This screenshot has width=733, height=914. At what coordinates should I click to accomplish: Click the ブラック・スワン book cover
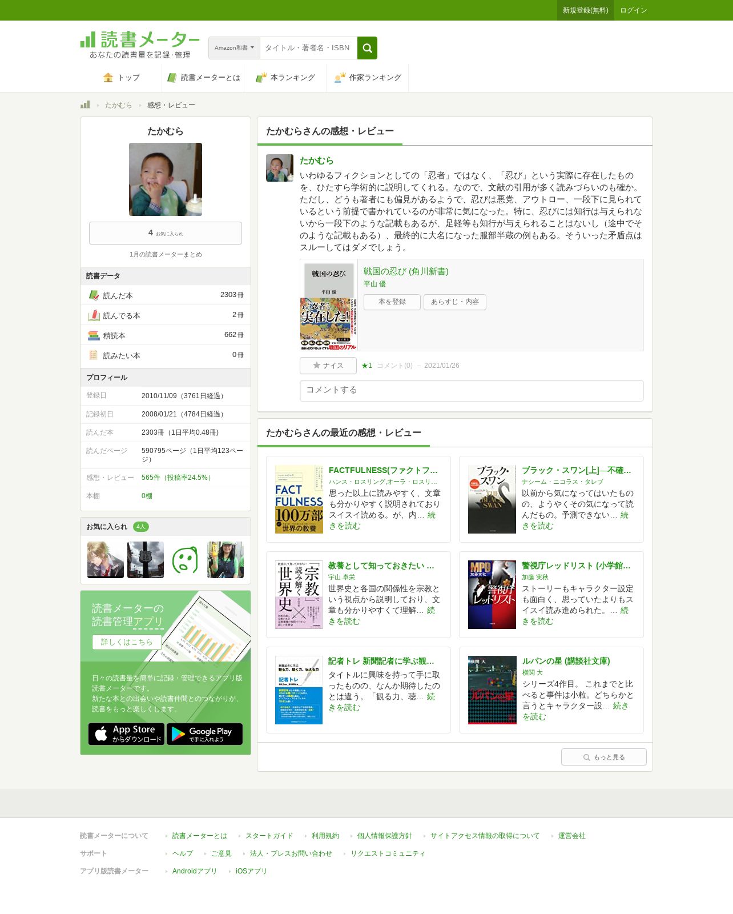pos(492,499)
